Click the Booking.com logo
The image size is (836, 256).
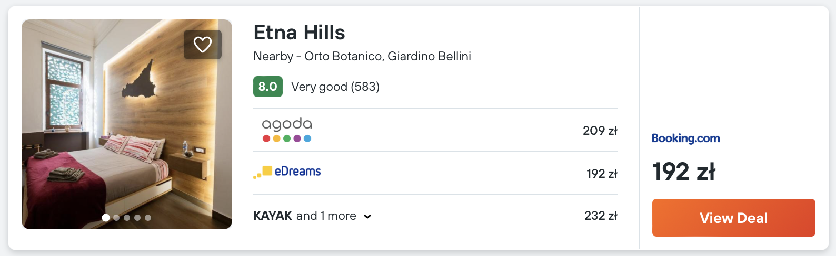[685, 138]
